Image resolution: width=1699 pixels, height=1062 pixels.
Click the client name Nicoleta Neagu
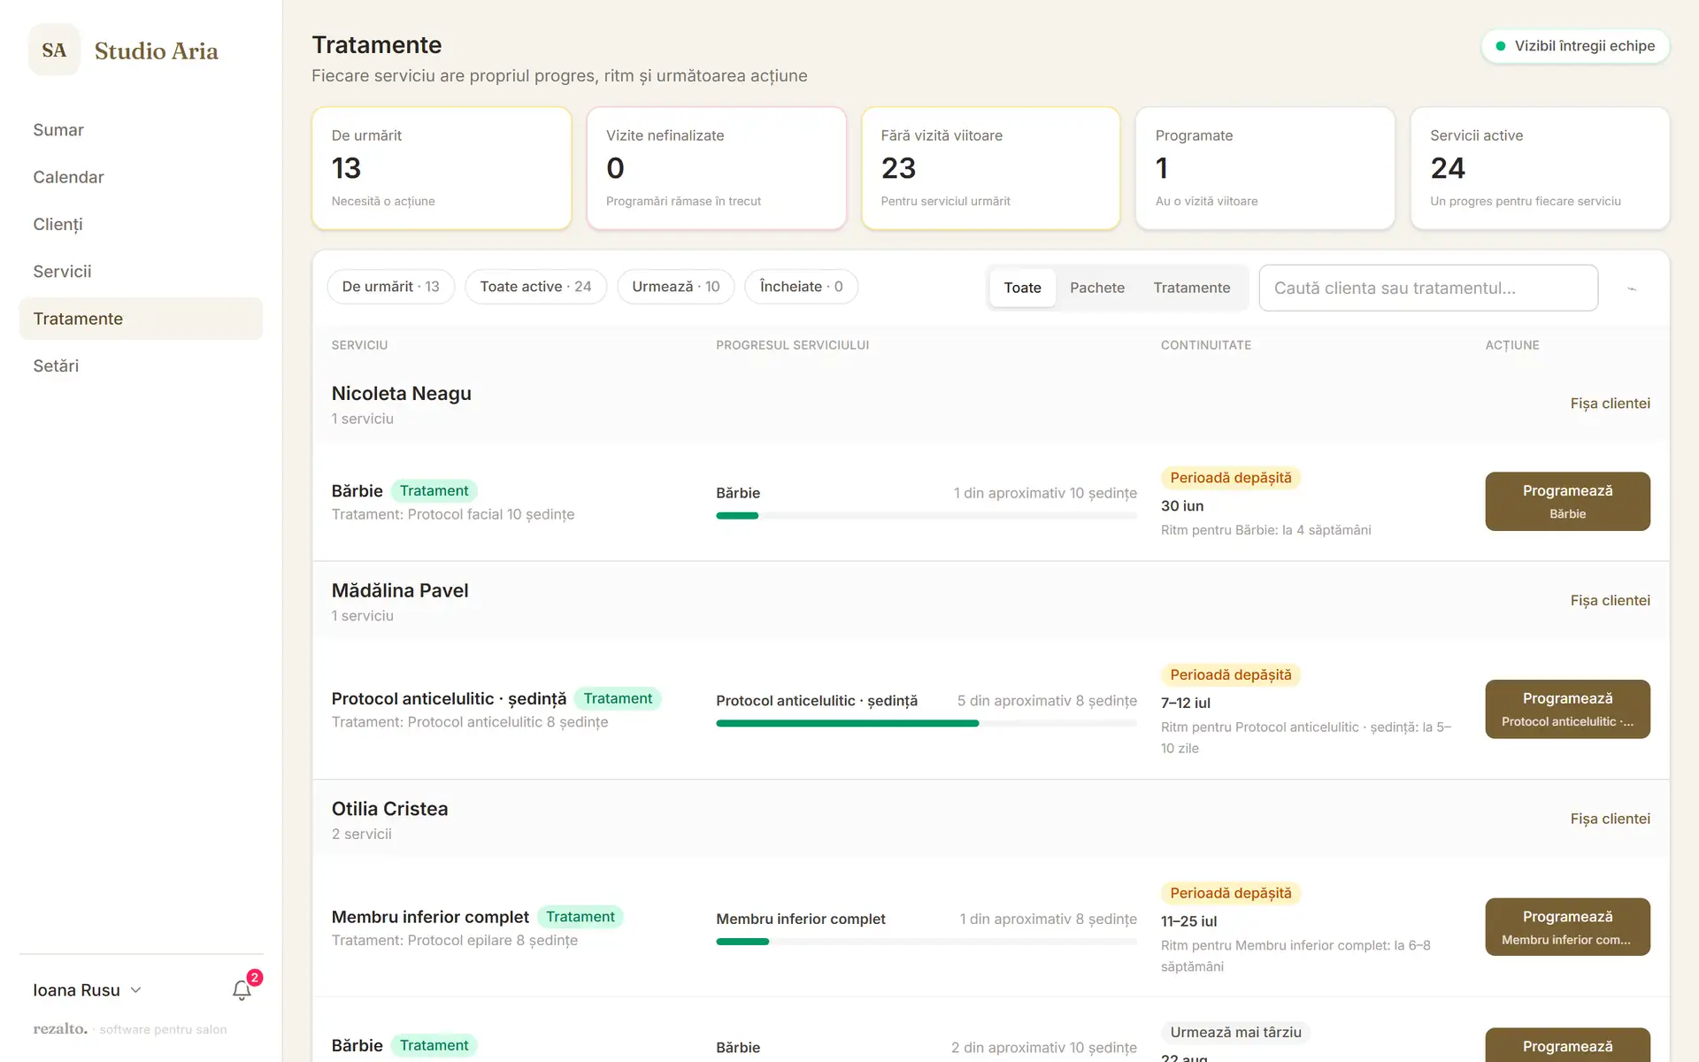pyautogui.click(x=401, y=394)
